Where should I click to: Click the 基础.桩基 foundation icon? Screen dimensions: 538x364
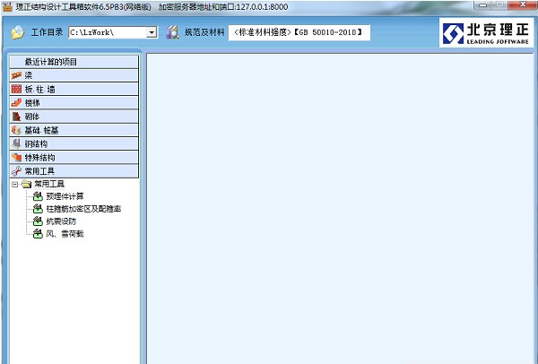coord(16,130)
